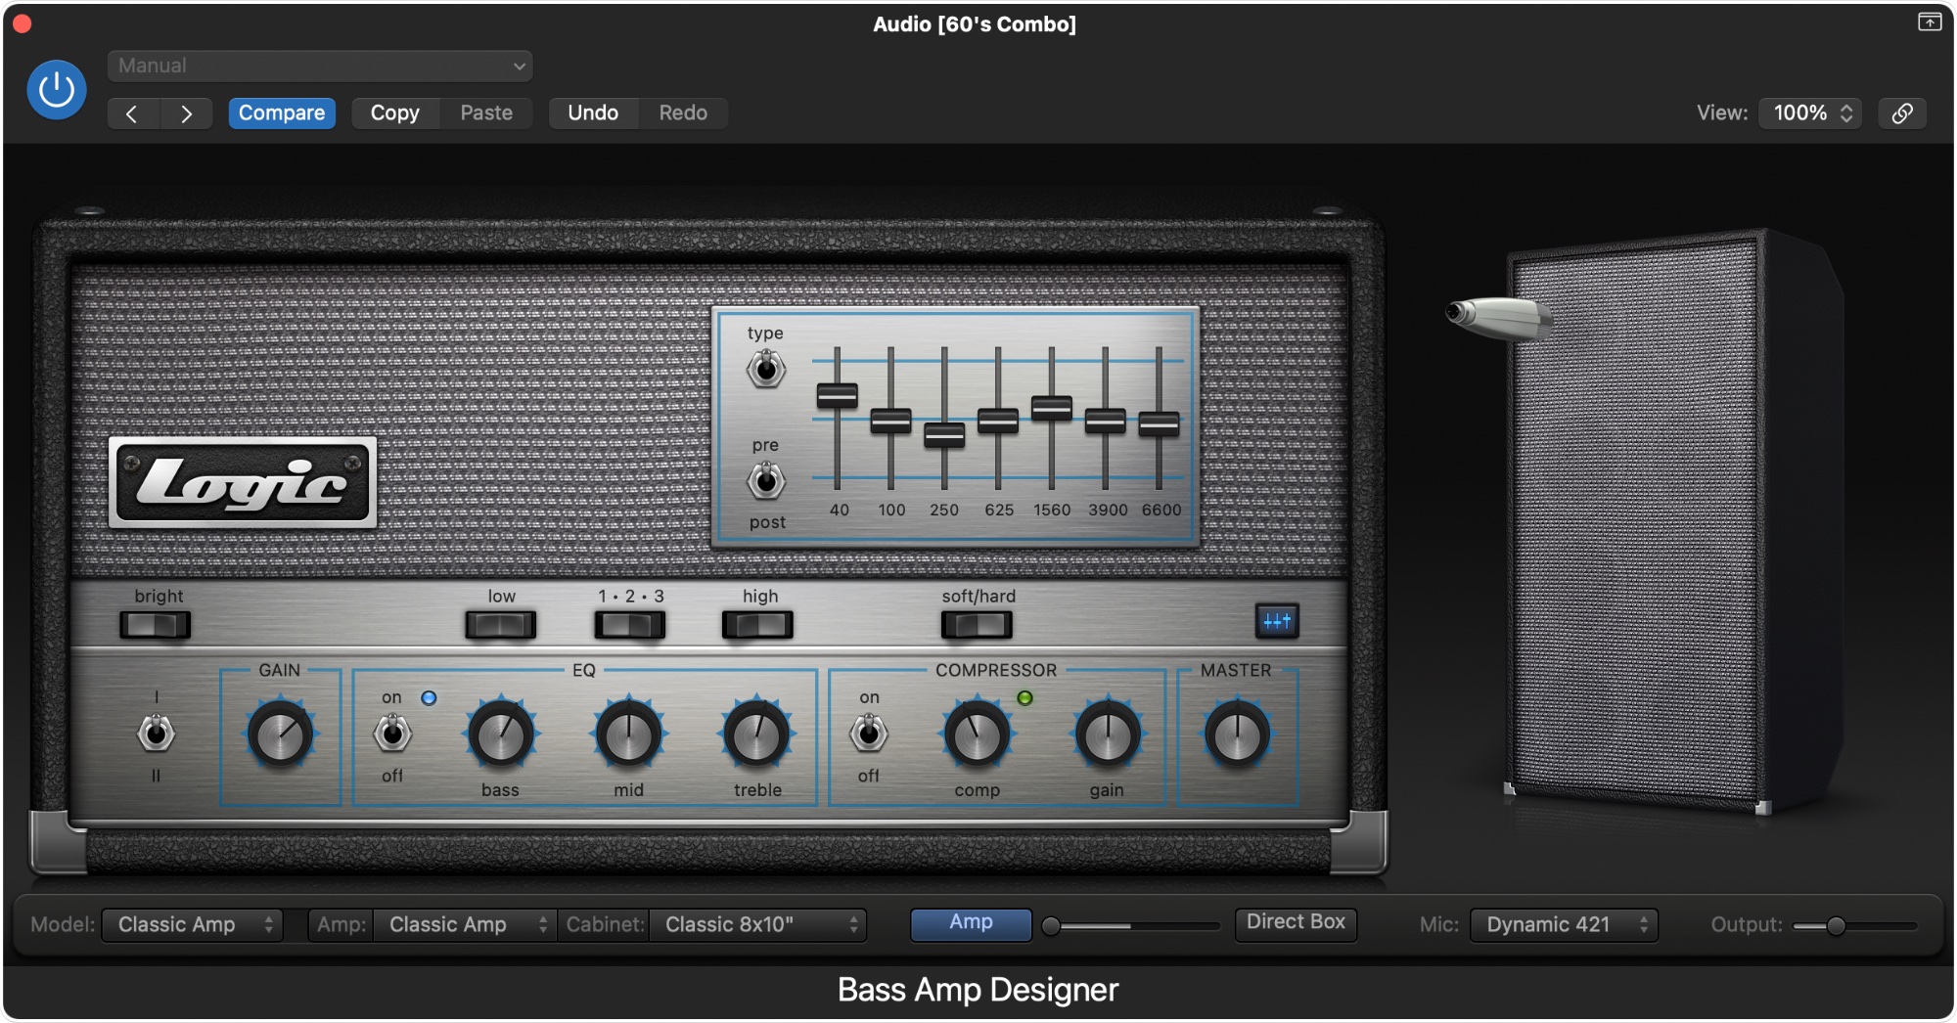Open the View 100% size dropdown
The image size is (1957, 1023).
click(x=1811, y=113)
